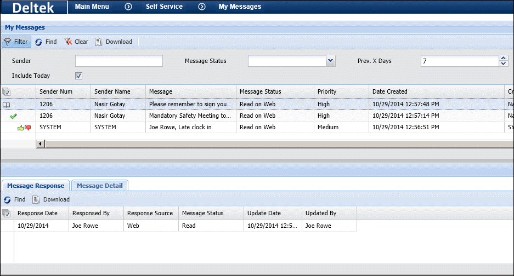This screenshot has height=276, width=514.
Task: Uncheck the Include Today checkbox
Action: coord(78,76)
